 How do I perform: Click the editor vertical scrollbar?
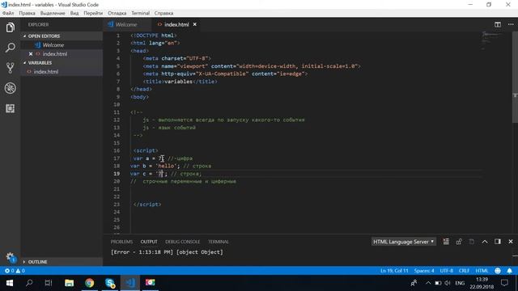pyautogui.click(x=515, y=78)
